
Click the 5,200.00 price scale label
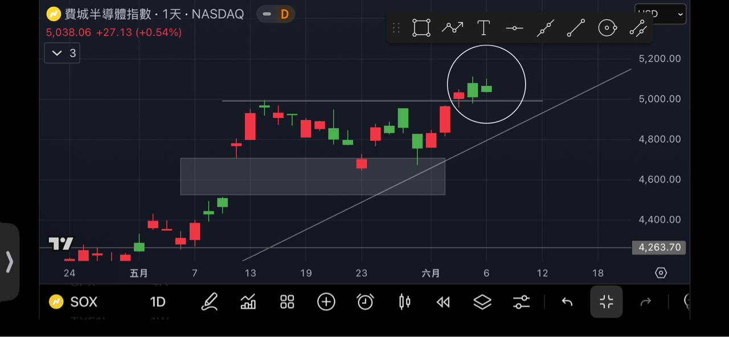tap(660, 59)
